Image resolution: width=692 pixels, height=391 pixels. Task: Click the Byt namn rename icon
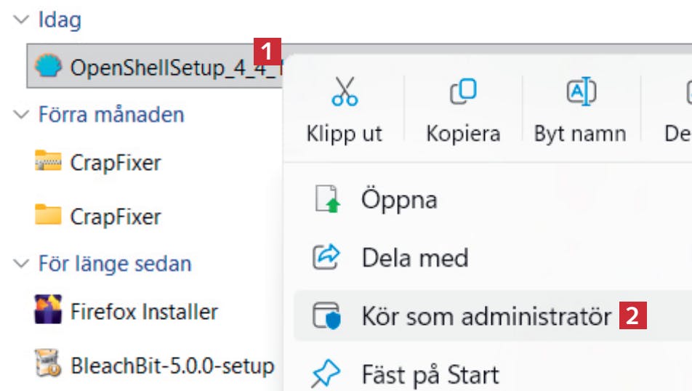580,92
